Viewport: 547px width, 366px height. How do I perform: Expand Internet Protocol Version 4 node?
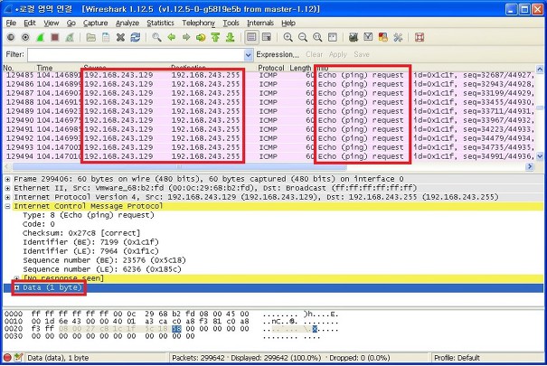pyautogui.click(x=7, y=197)
